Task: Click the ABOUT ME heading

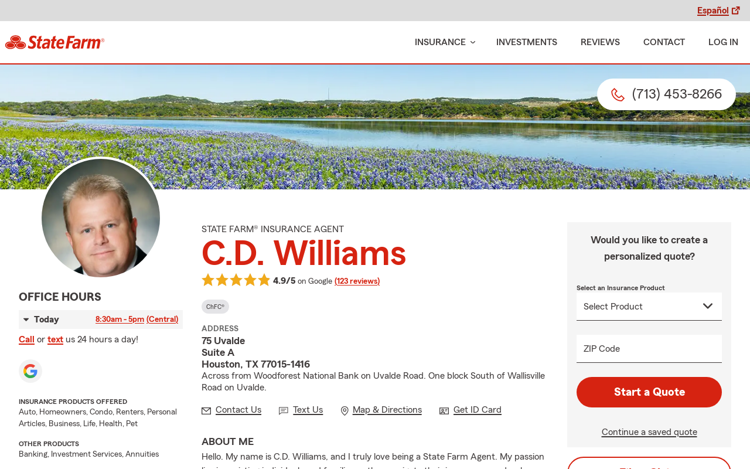Action: tap(227, 442)
